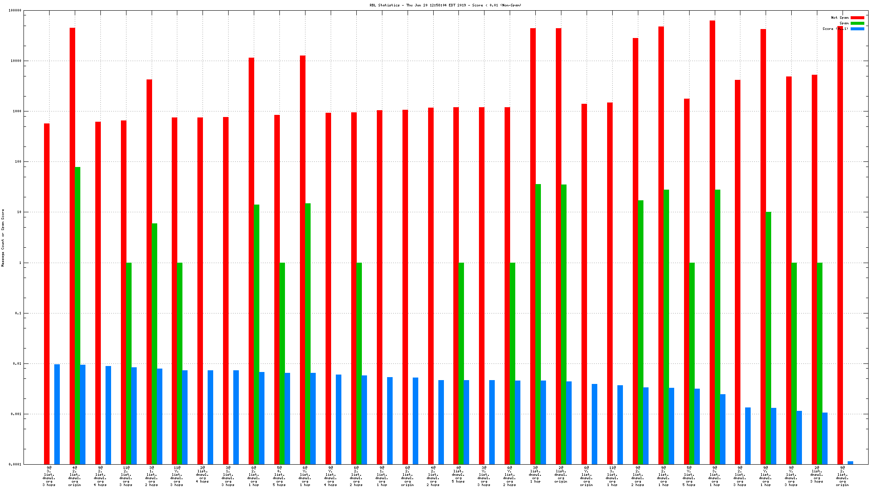Click the 0.01 y-axis tick label
This screenshot has height=492, width=875.
click(16, 364)
